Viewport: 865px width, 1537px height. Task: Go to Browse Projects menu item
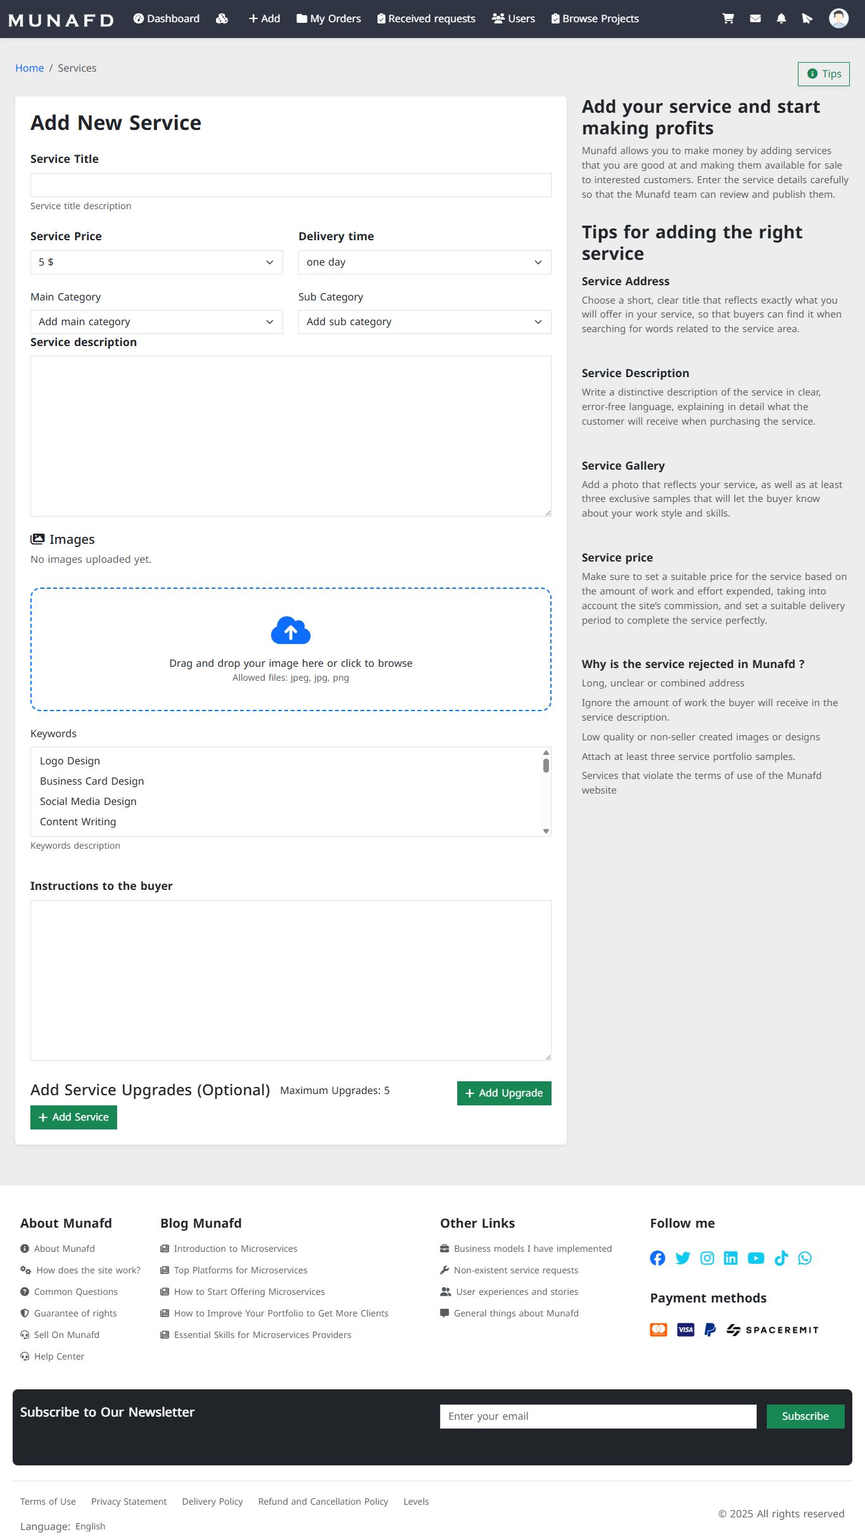595,19
